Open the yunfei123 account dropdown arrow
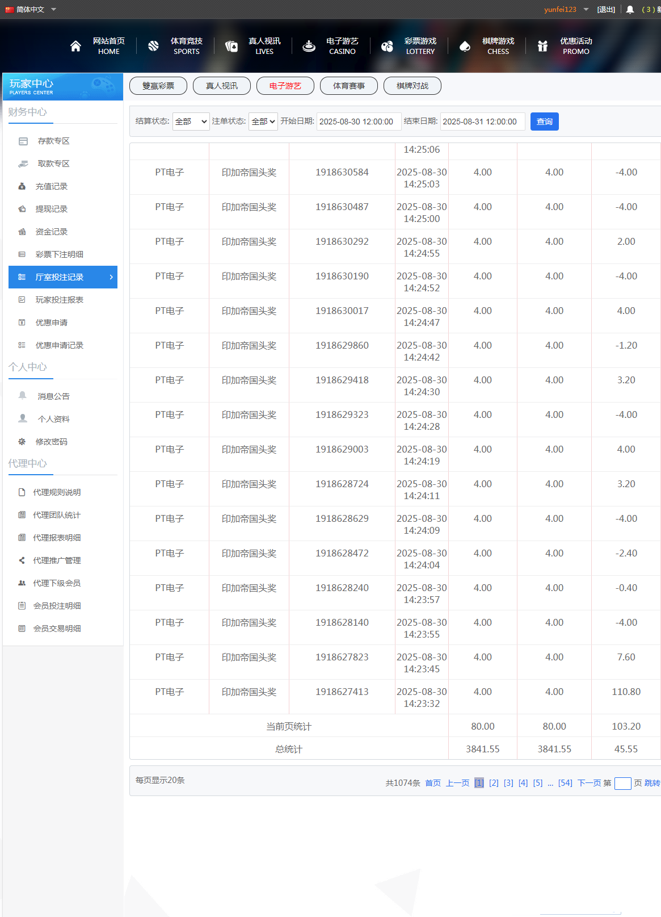 586,9
